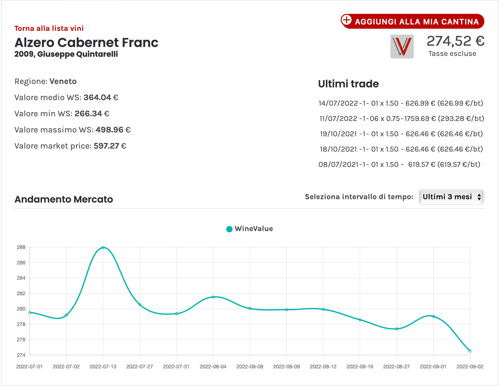Click the Alzero Cabernet Franc title
Viewport: 499px width, 388px height.
point(86,42)
